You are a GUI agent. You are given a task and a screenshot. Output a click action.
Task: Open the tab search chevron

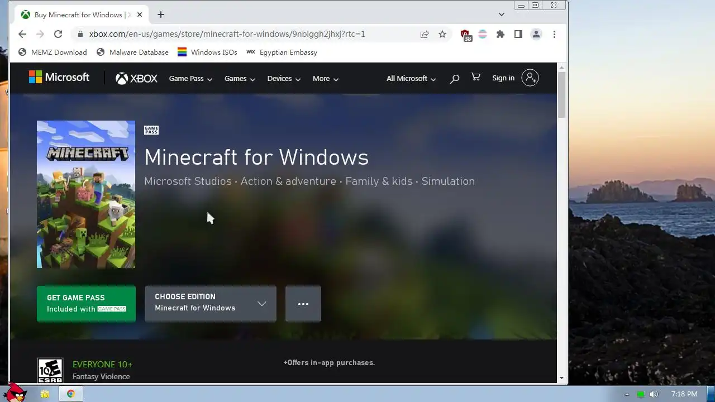[x=502, y=15]
